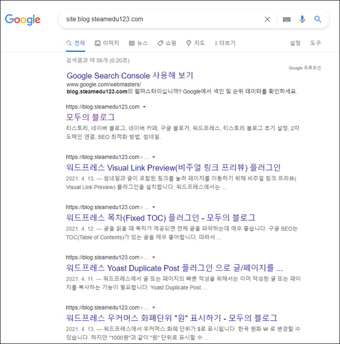This screenshot has width=340, height=344.
Task: Open the 모두의 블로그 result
Action: pos(90,117)
